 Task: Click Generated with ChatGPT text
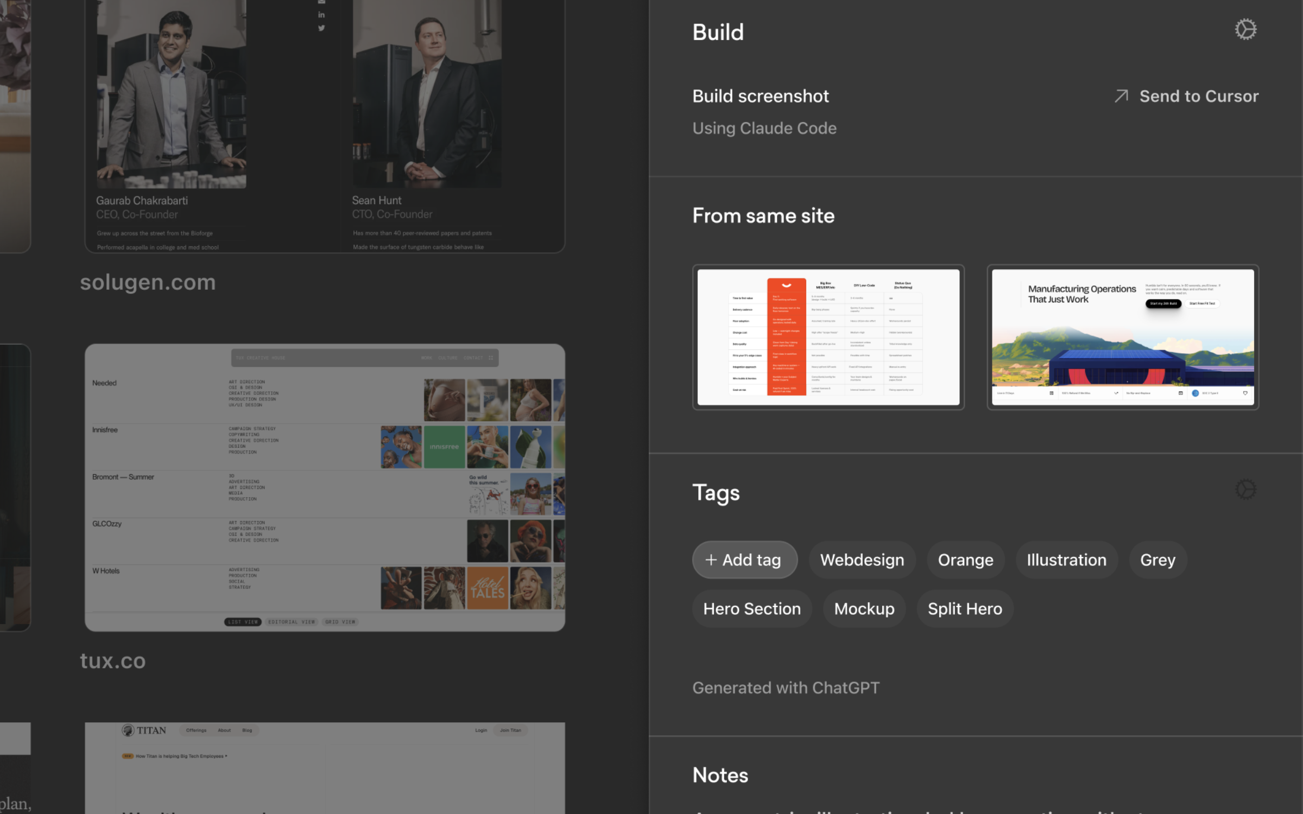click(x=786, y=688)
